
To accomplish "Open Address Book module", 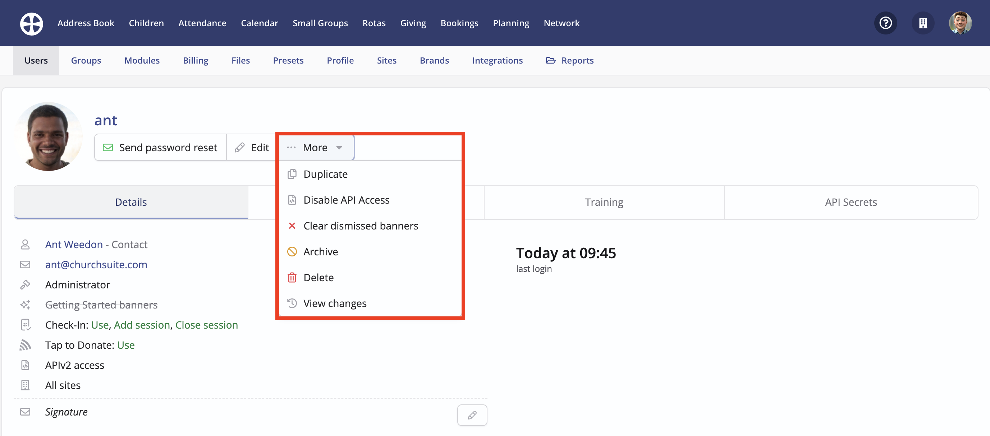I will pyautogui.click(x=86, y=23).
